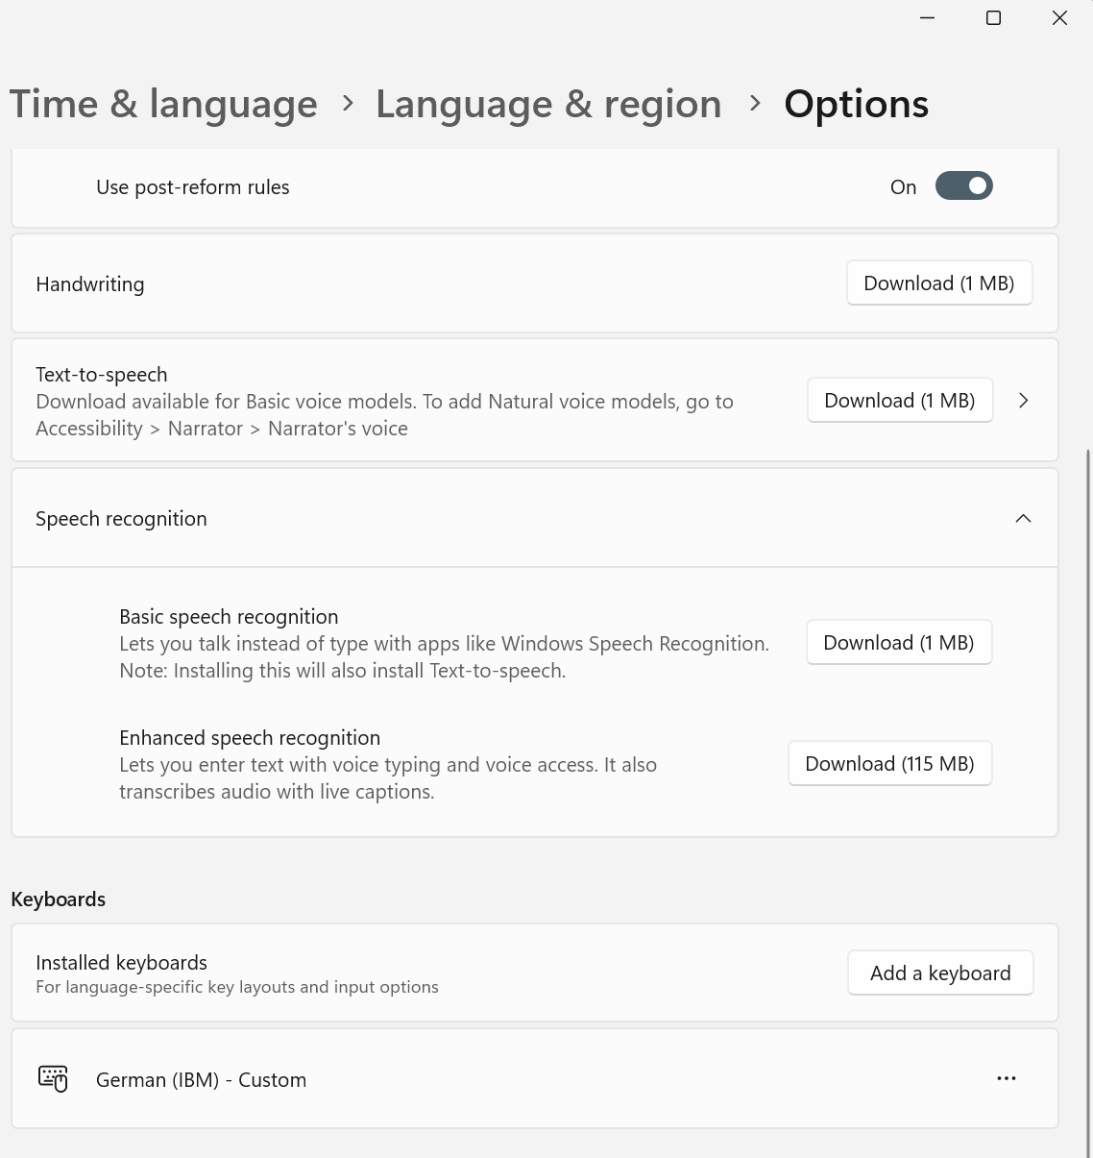Select the German (IBM) - Custom keyboard row
This screenshot has height=1158, width=1093.
[480, 1079]
